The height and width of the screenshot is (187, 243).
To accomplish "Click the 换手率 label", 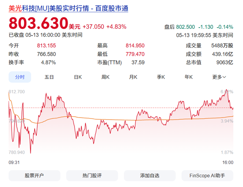I will [x=16, y=62].
